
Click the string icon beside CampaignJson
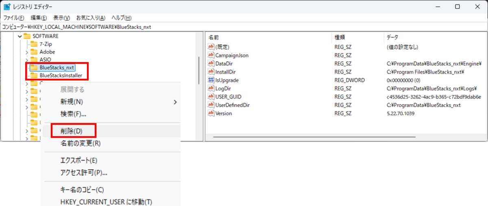[211, 55]
